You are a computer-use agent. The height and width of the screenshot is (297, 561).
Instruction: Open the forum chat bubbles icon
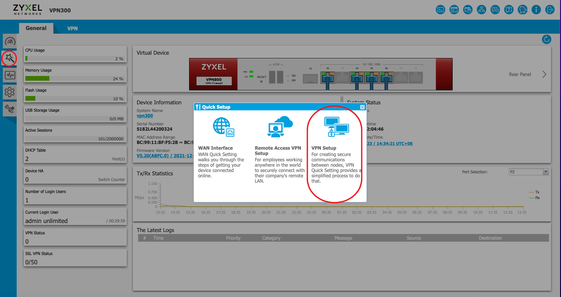coord(495,10)
